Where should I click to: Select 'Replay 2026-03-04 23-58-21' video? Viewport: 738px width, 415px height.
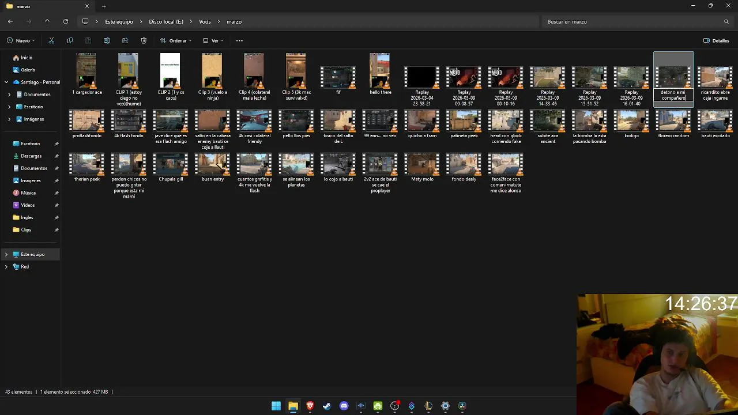pyautogui.click(x=422, y=85)
